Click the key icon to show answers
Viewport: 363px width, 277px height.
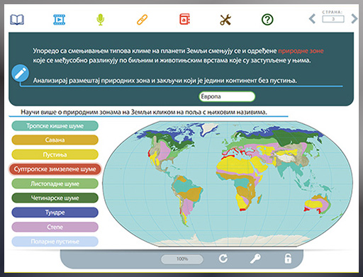click(x=255, y=259)
